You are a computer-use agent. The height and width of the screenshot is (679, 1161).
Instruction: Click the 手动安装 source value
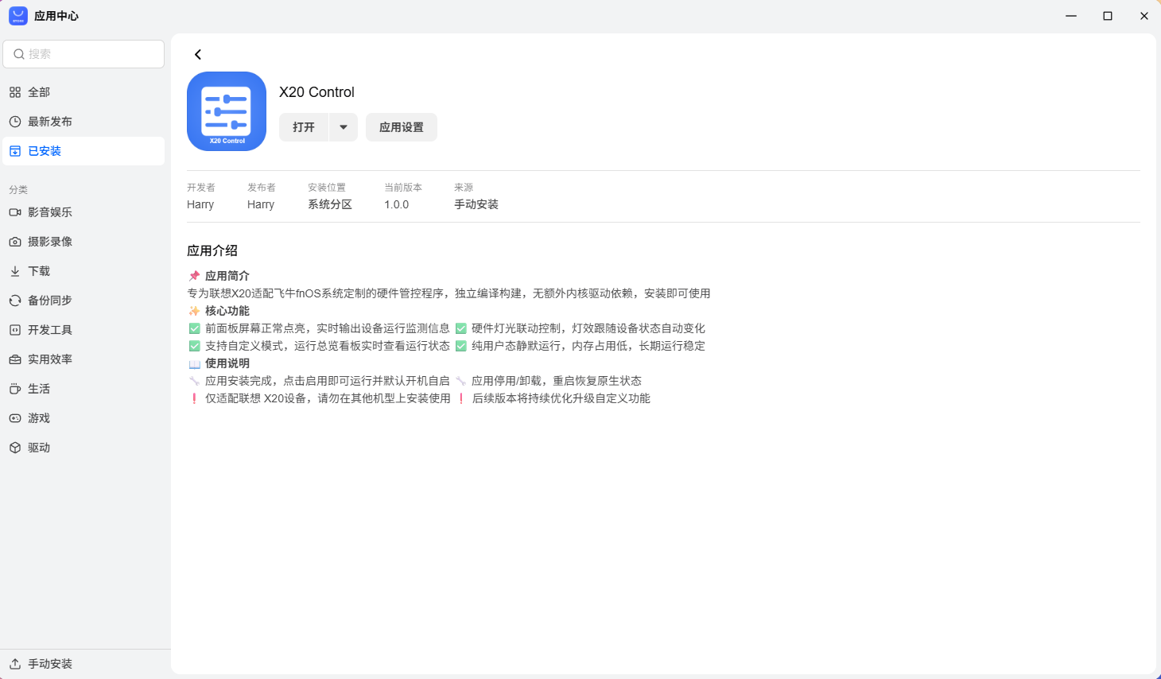pos(476,204)
